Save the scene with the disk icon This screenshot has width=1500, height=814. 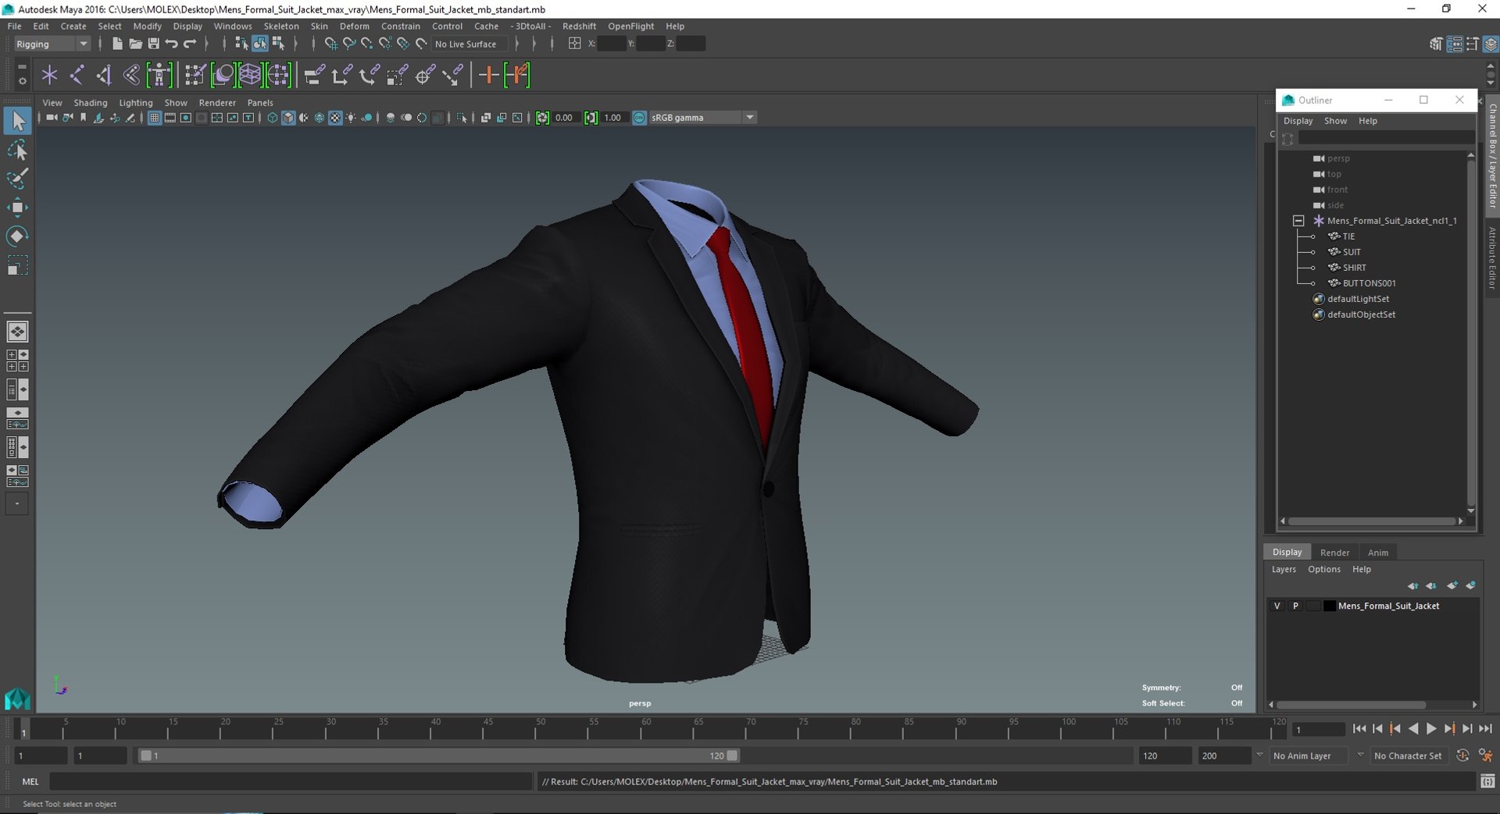click(x=153, y=44)
